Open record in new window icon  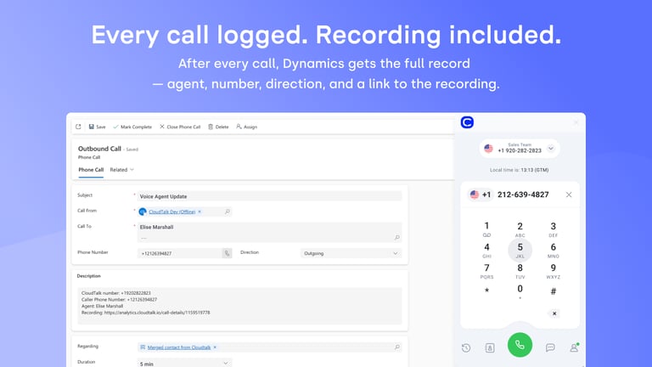pyautogui.click(x=78, y=127)
